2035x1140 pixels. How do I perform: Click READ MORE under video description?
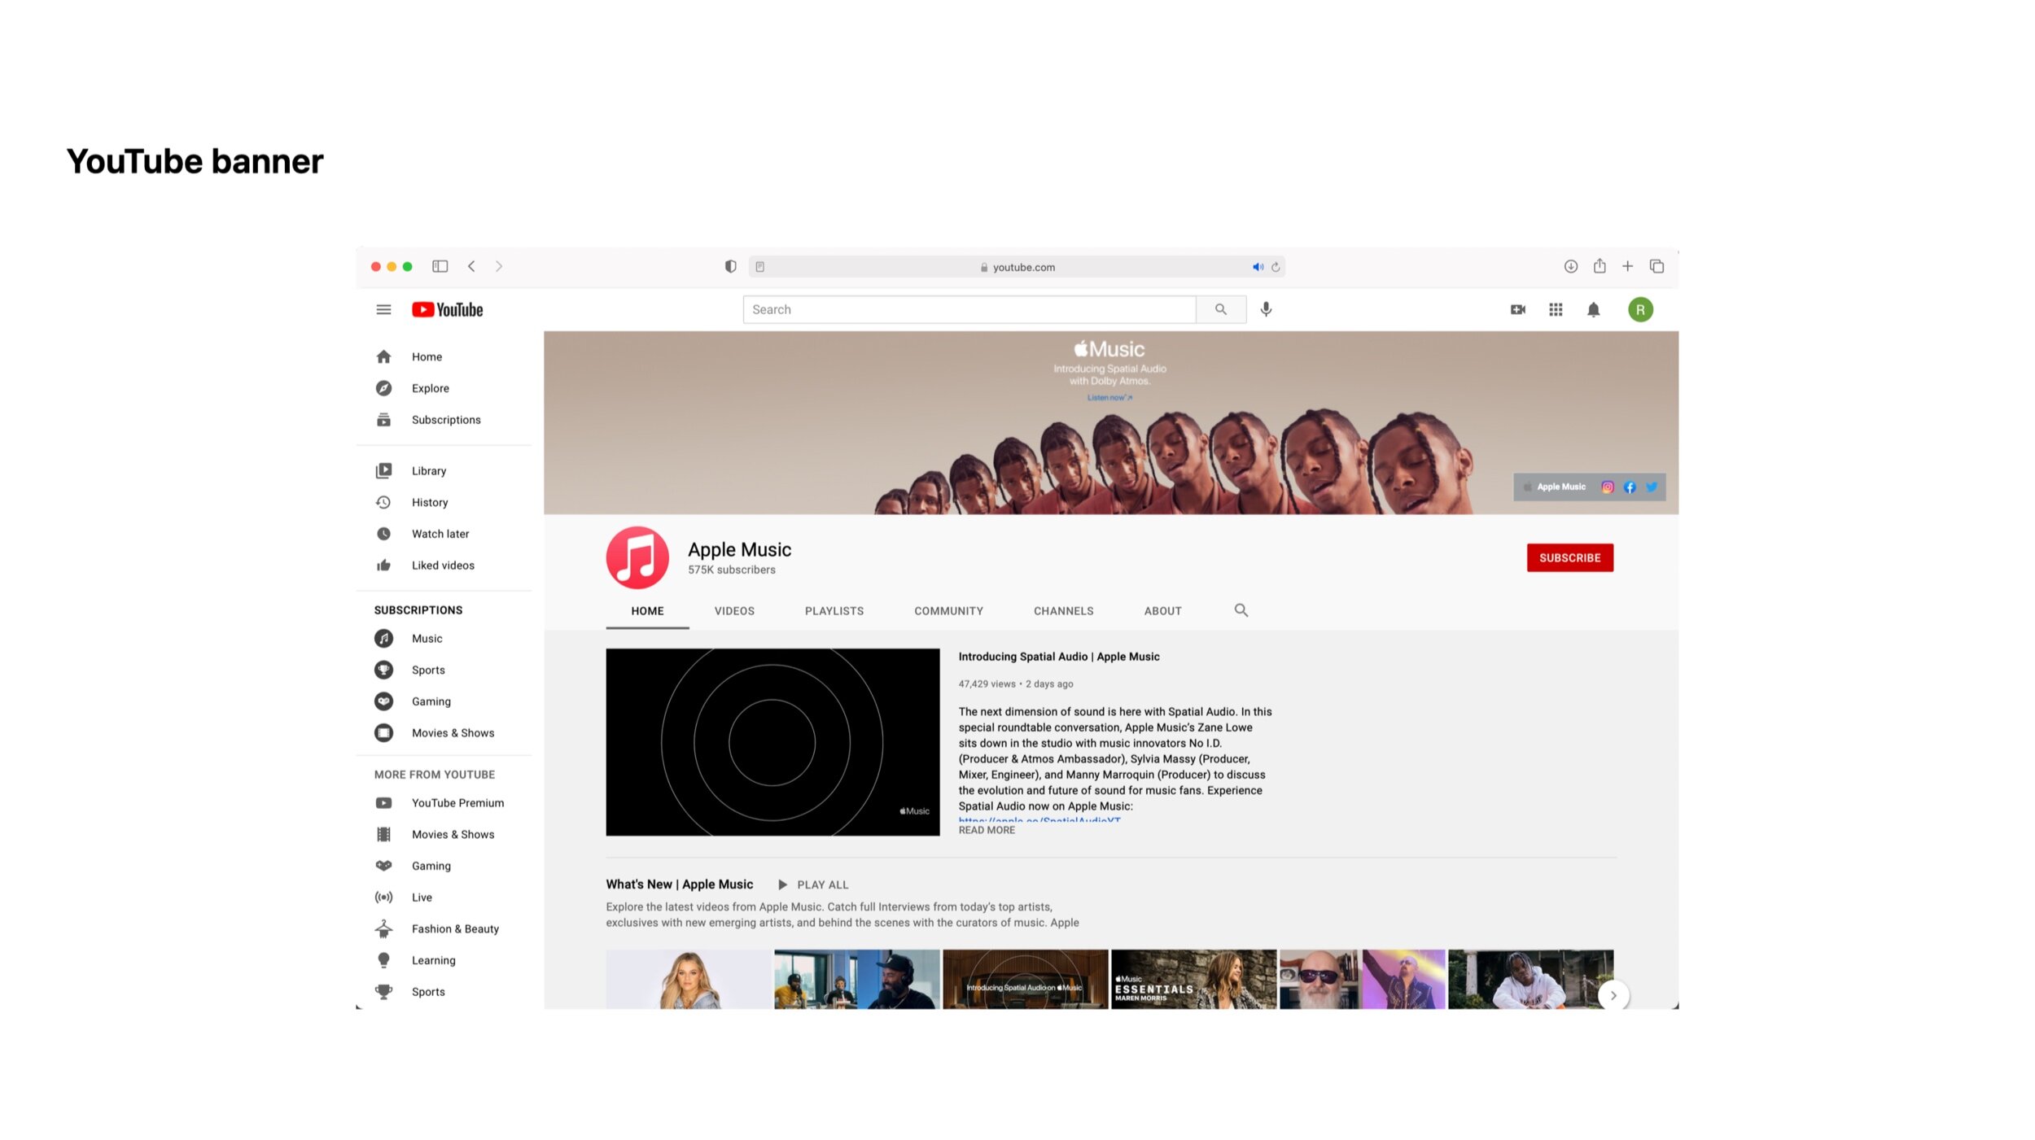coord(987,830)
